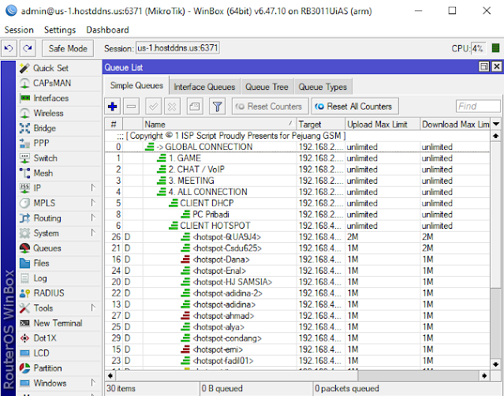Click the blue plus add queue button
504x396 pixels.
pyautogui.click(x=113, y=106)
